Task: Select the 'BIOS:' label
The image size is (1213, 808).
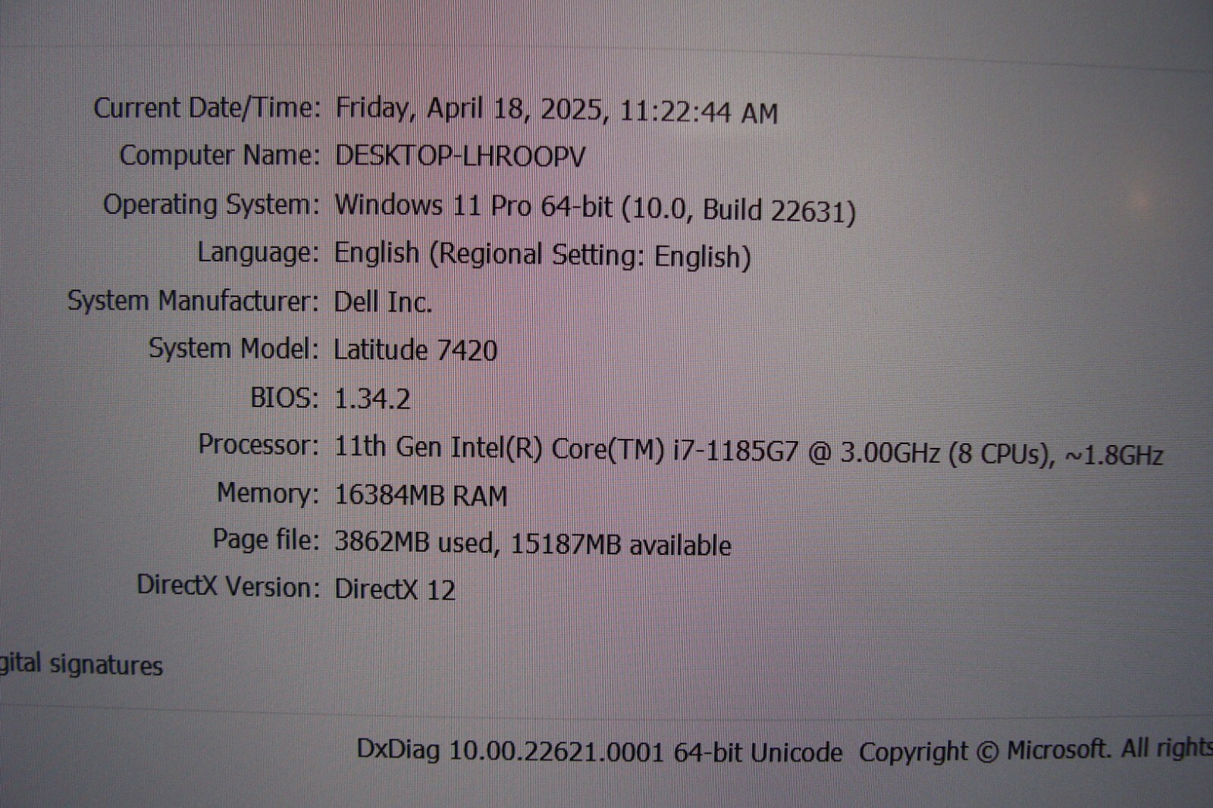Action: (x=285, y=398)
